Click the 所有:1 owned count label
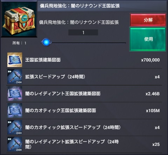The width and height of the screenshot is (168, 155). (19, 43)
